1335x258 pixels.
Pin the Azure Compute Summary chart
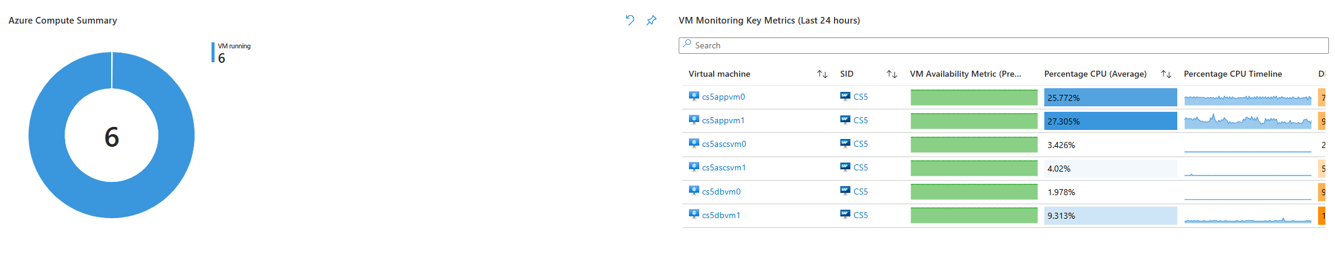click(x=651, y=20)
